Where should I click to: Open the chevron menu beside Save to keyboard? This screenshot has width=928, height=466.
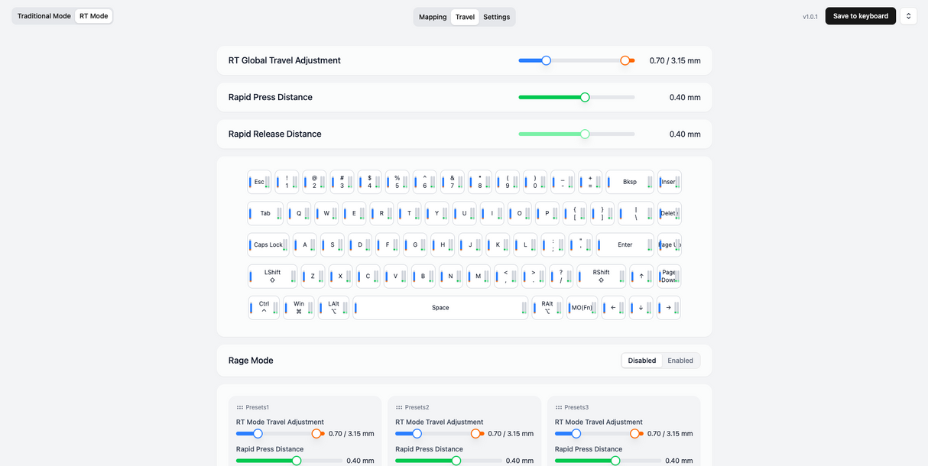coord(908,16)
